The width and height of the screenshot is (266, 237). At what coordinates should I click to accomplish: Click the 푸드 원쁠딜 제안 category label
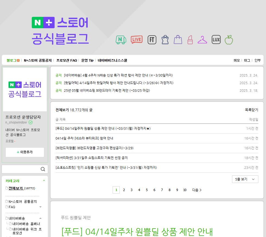(76, 218)
